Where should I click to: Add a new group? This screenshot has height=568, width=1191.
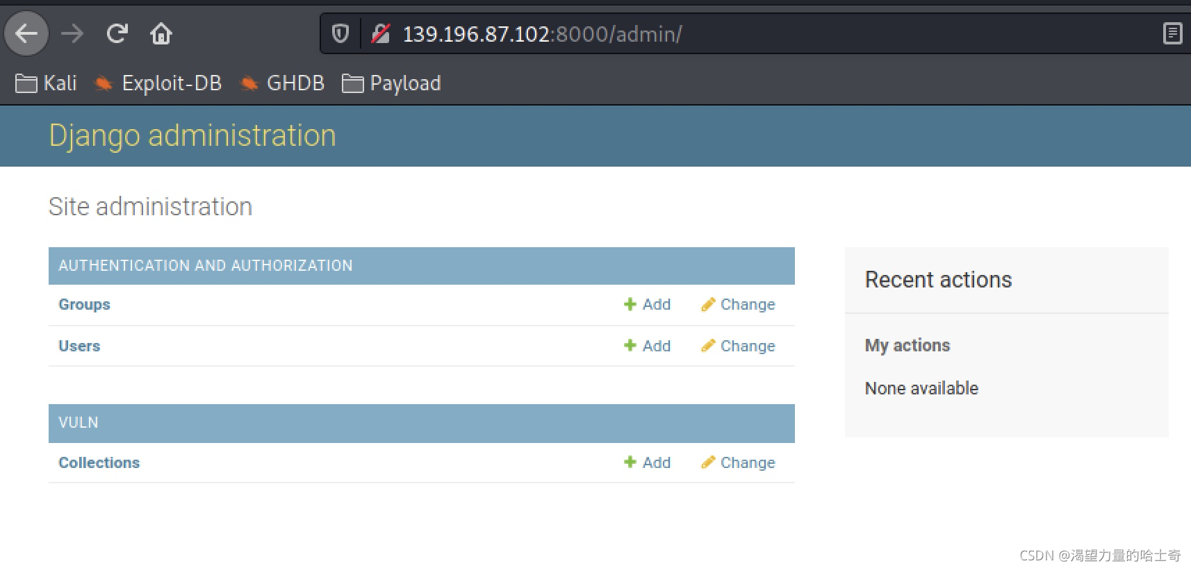point(647,304)
